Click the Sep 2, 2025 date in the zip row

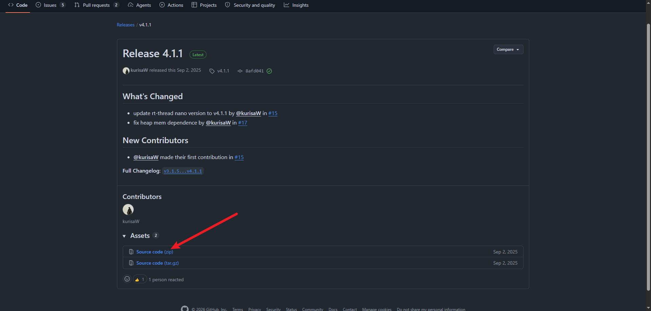click(505, 252)
